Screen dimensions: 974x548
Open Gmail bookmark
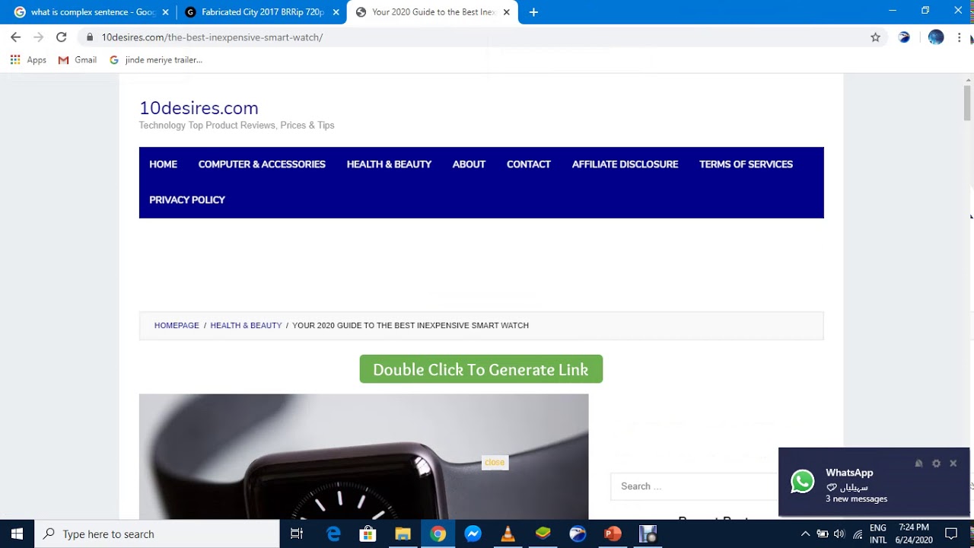click(78, 60)
